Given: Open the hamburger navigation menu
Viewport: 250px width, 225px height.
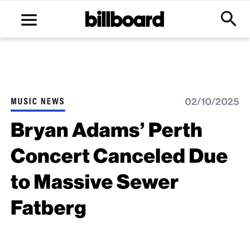Looking at the screenshot, I should [x=29, y=20].
